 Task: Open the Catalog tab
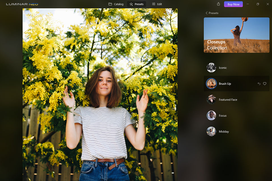116,4
